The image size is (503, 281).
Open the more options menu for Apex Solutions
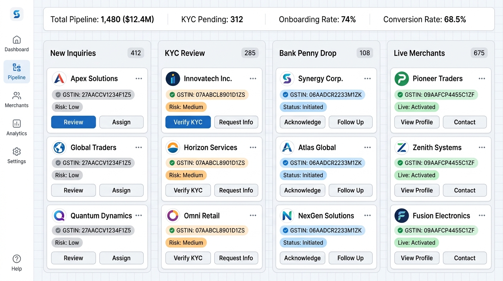click(139, 79)
